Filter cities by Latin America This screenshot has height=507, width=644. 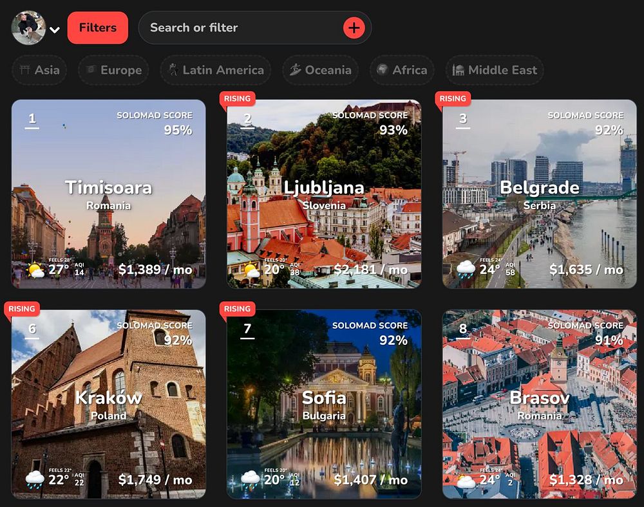216,70
